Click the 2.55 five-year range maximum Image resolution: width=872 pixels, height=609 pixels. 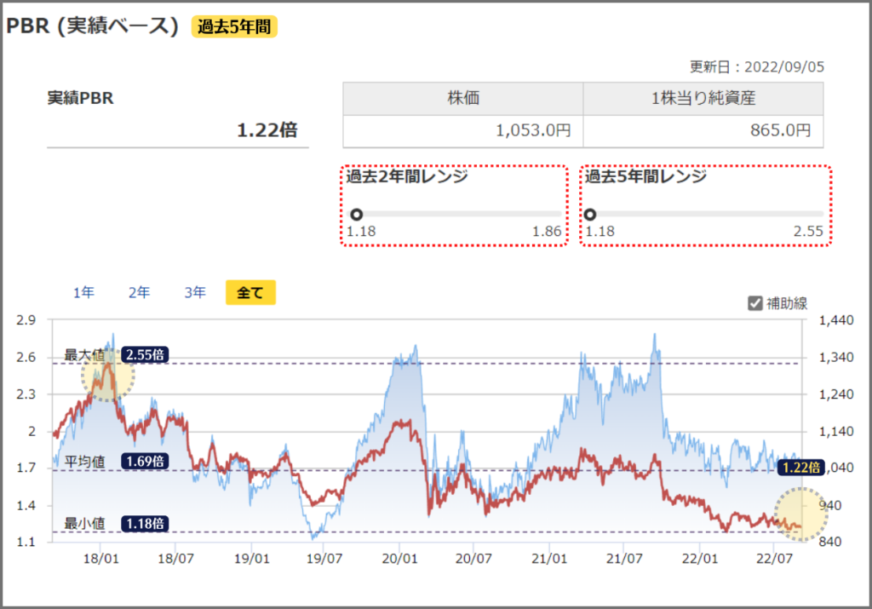pos(808,232)
